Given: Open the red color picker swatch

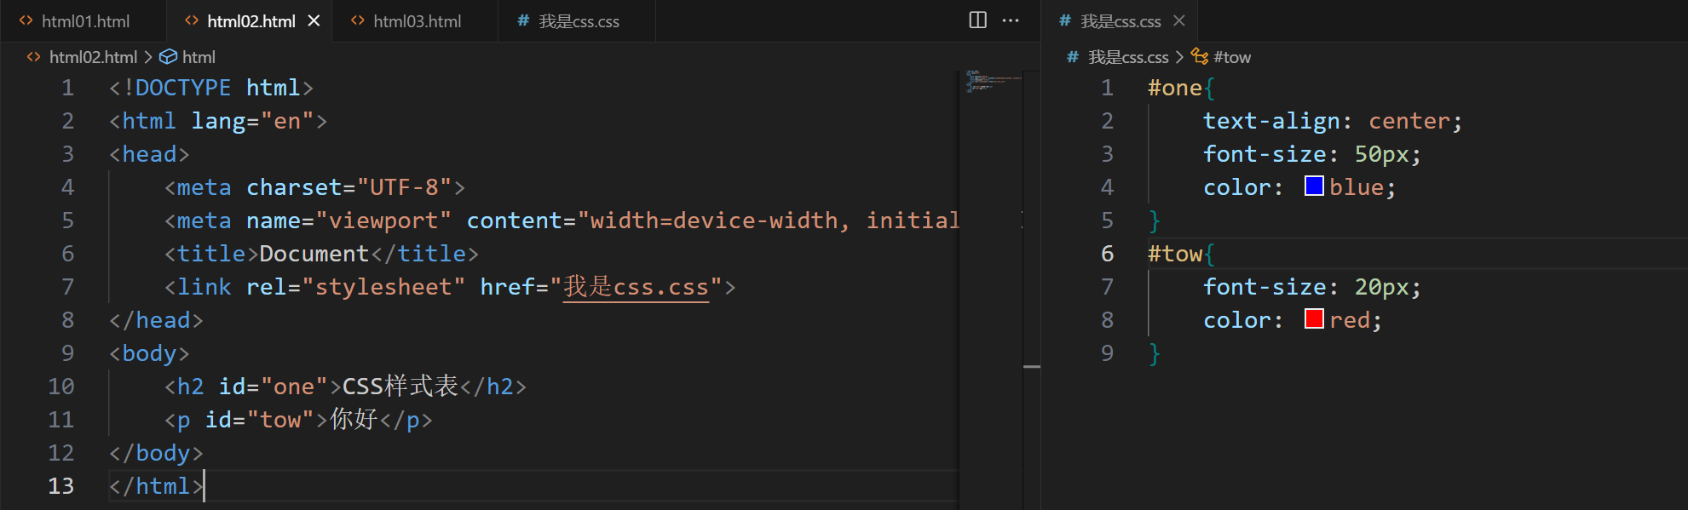Looking at the screenshot, I should pos(1314,319).
